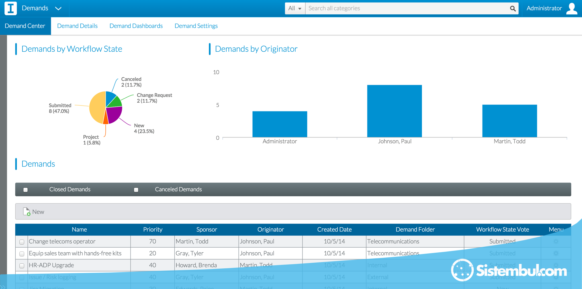Screen dimensions: 582x289
Task: Open gear menu for Change telecoms operator
Action: 556,241
